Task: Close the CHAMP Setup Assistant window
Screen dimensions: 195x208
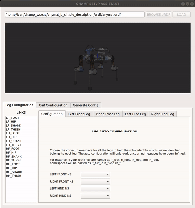Action: coord(192,4)
